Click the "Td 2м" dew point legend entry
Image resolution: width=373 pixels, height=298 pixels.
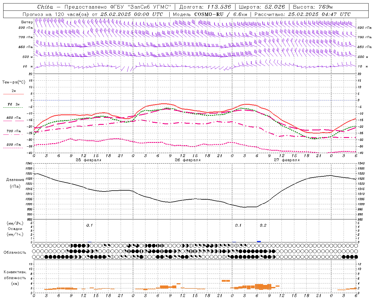14,104
